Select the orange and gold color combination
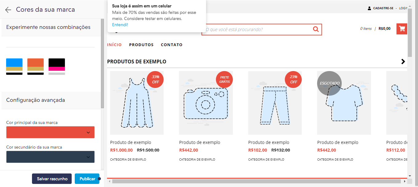 point(35,66)
